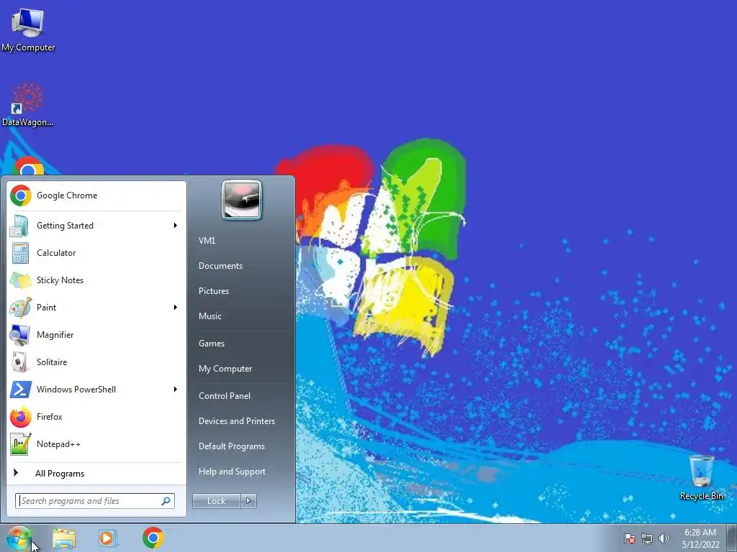Click the Action Center flag tray icon

(x=630, y=538)
